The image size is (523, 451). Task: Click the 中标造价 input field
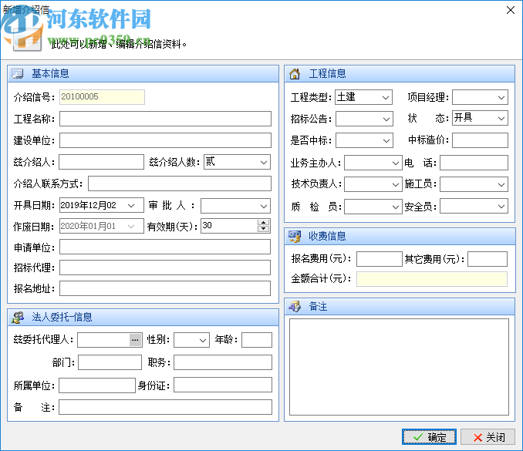[480, 140]
